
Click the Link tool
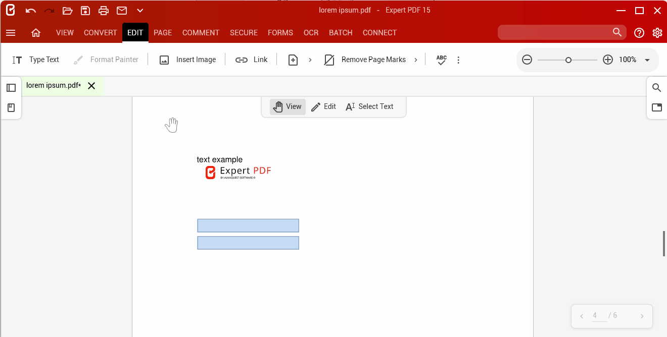pos(252,60)
